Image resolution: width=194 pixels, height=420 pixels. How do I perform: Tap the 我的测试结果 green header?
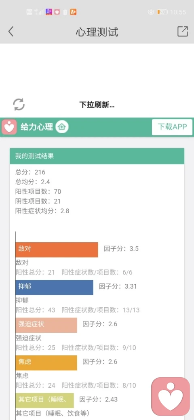pos(97,156)
